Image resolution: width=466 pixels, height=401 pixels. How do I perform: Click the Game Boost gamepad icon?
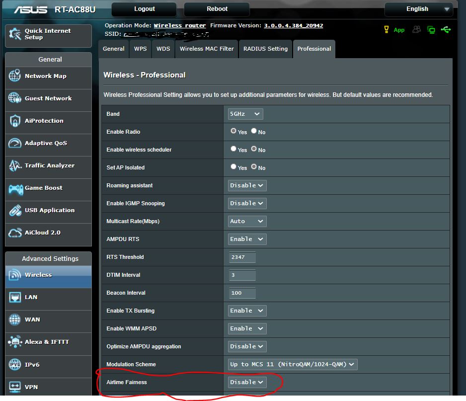point(15,188)
